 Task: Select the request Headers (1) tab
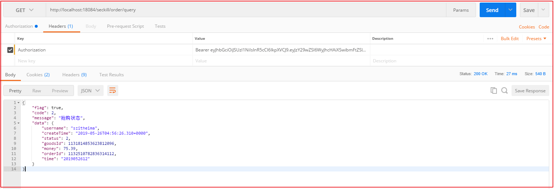coord(61,26)
